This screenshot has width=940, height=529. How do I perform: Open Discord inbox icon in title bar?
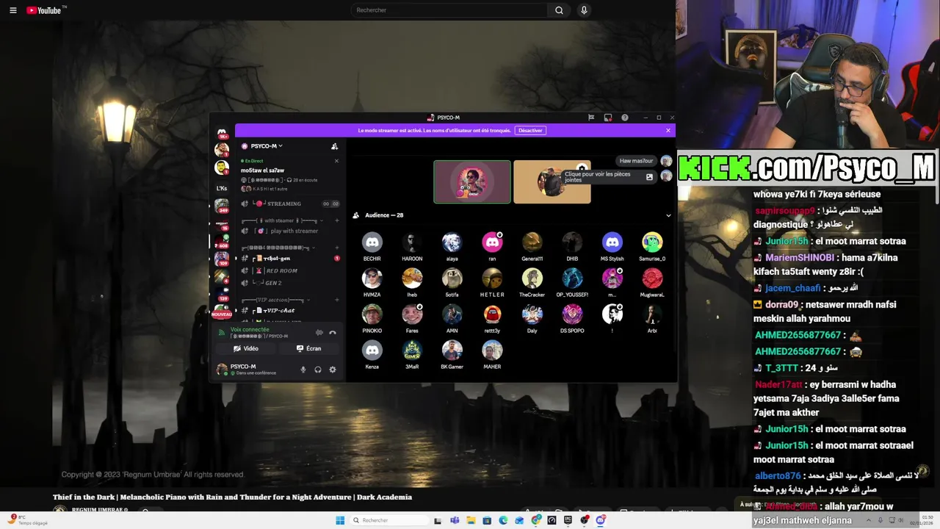608,118
